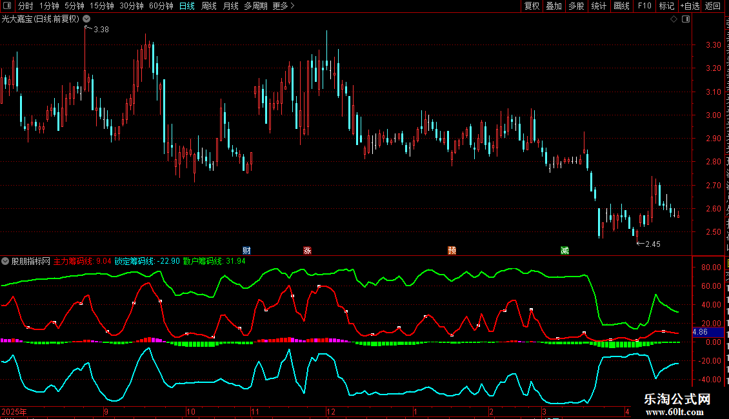Open the 预 forecast event marker

pos(452,250)
